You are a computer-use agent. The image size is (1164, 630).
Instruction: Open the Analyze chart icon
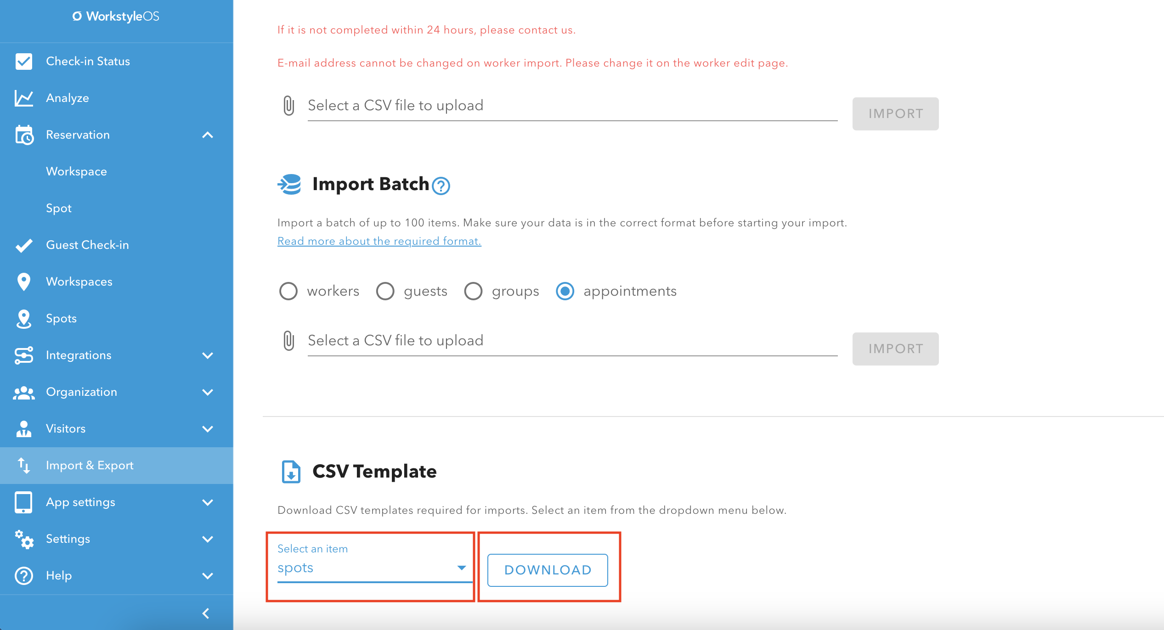[24, 98]
